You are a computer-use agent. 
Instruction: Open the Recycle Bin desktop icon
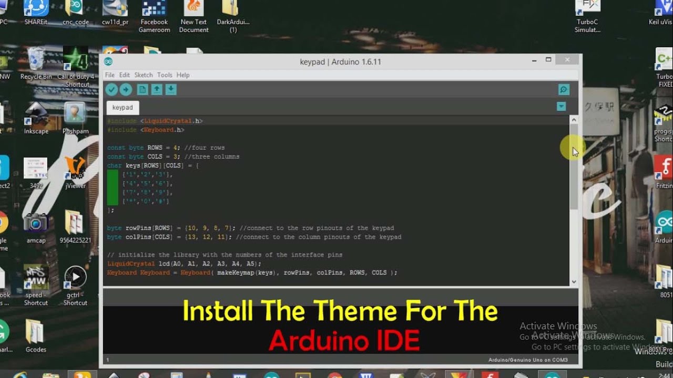pos(36,64)
